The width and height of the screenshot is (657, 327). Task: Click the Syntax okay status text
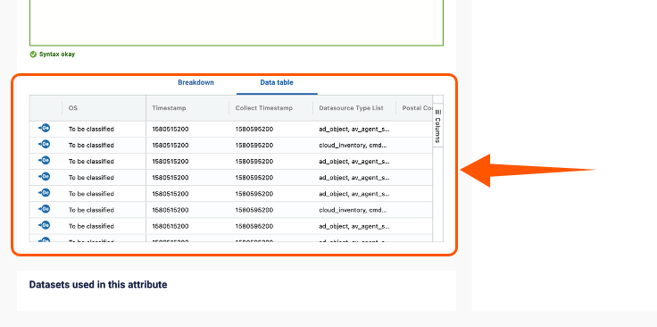[57, 54]
